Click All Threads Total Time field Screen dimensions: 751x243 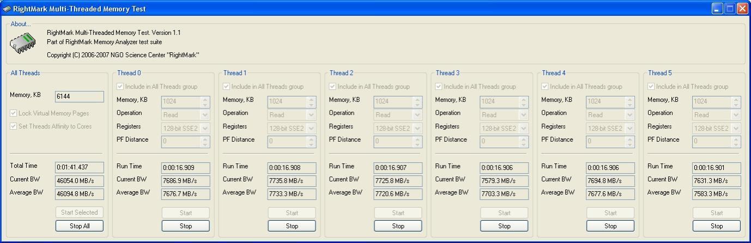point(80,168)
